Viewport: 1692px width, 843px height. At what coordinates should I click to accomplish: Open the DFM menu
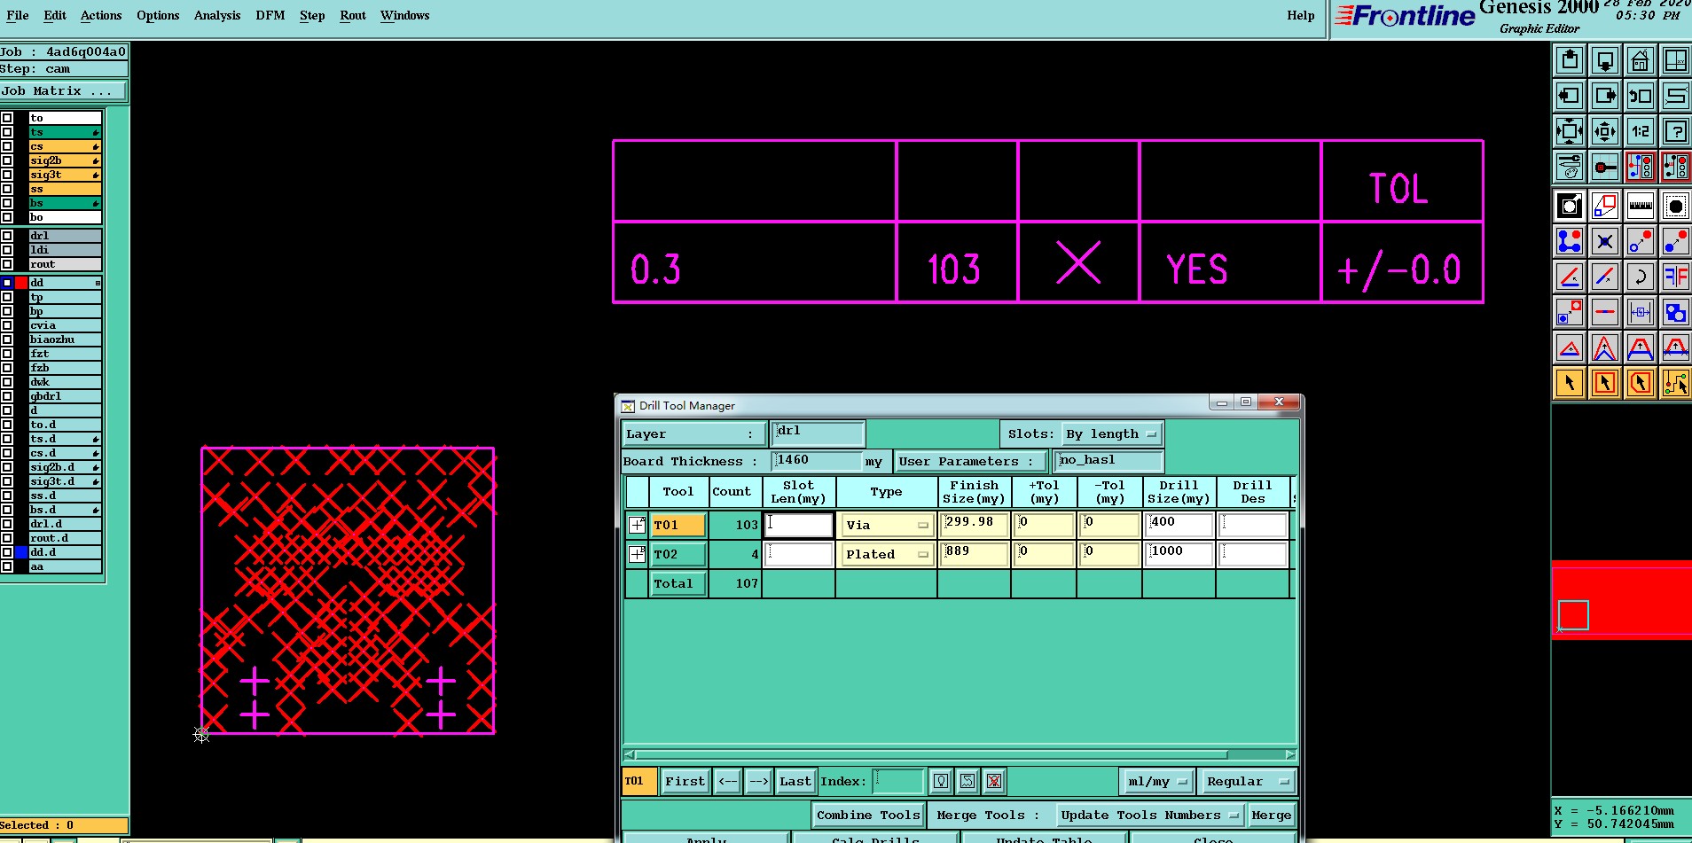[x=270, y=16]
